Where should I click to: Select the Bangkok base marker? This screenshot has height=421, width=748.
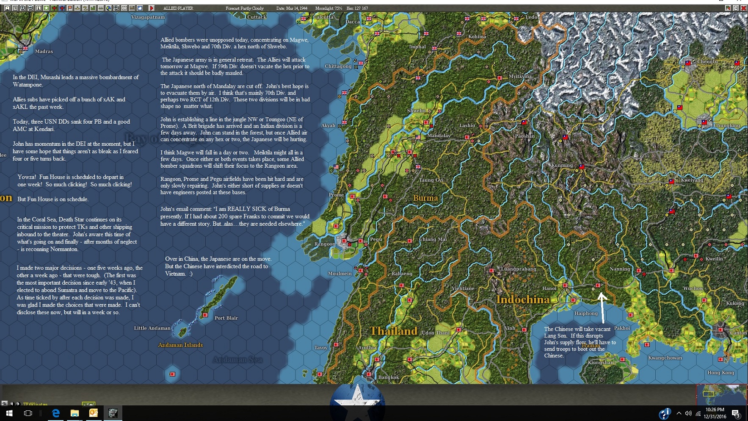pos(369,374)
